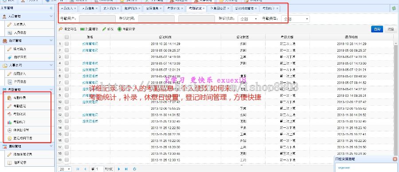Close the 考勤统计 tab

[x=277, y=8]
